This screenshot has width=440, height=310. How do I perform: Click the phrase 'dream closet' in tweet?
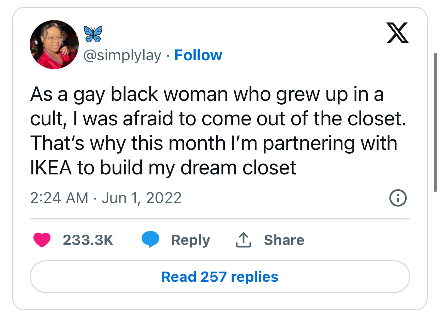(x=238, y=168)
